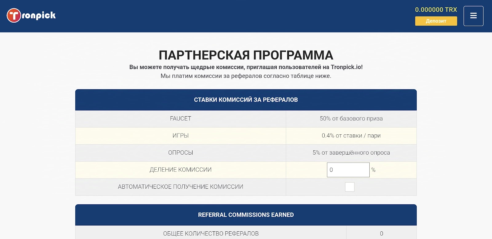Enable automatic commission receipt checkbox
The image size is (492, 239).
350,187
